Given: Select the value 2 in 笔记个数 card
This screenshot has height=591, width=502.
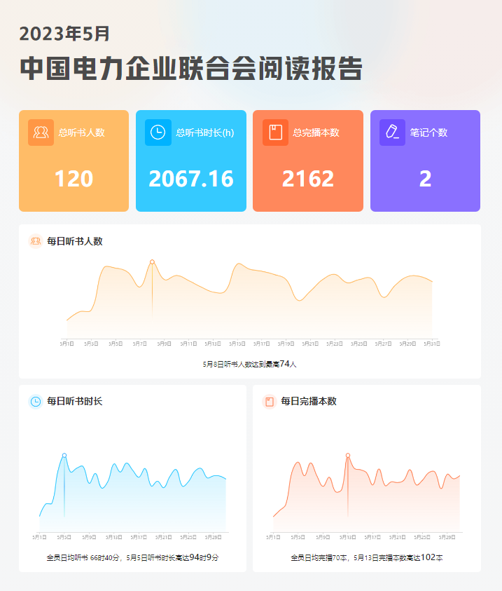Looking at the screenshot, I should coord(425,179).
